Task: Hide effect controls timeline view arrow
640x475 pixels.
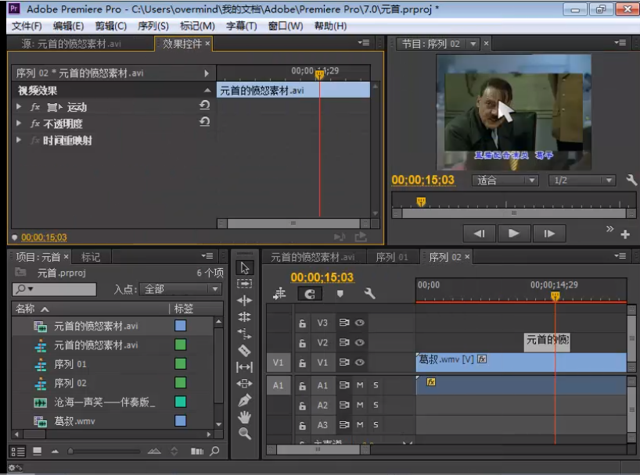Action: pos(207,73)
